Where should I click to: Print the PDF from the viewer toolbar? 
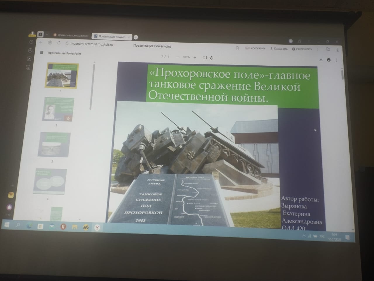329,60
